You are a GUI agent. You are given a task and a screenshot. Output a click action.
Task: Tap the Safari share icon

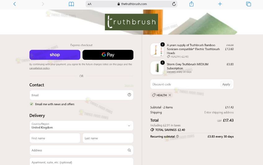tap(191, 4)
